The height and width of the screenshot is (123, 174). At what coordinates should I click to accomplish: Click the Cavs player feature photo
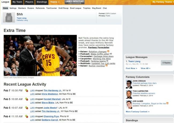pyautogui.click(x=40, y=55)
